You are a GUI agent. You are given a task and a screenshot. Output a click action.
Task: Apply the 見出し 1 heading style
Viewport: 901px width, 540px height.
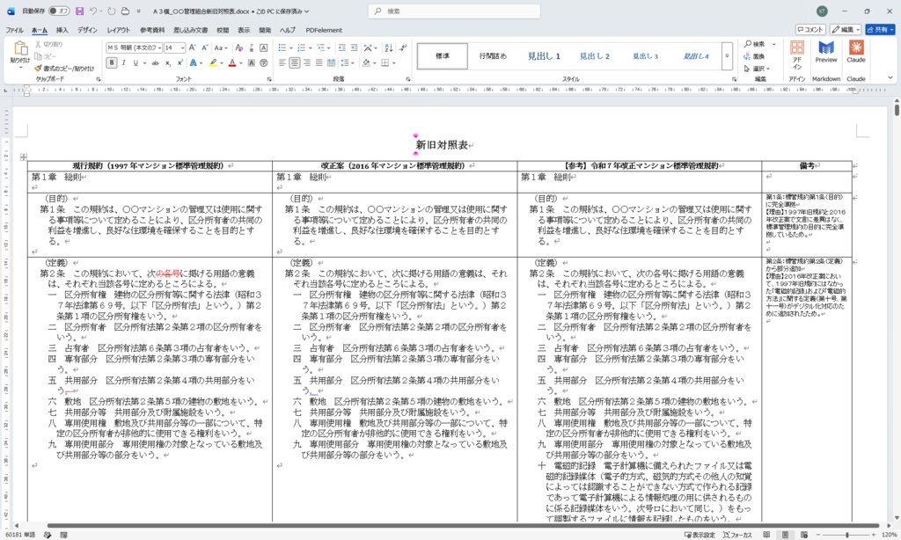[x=544, y=56]
